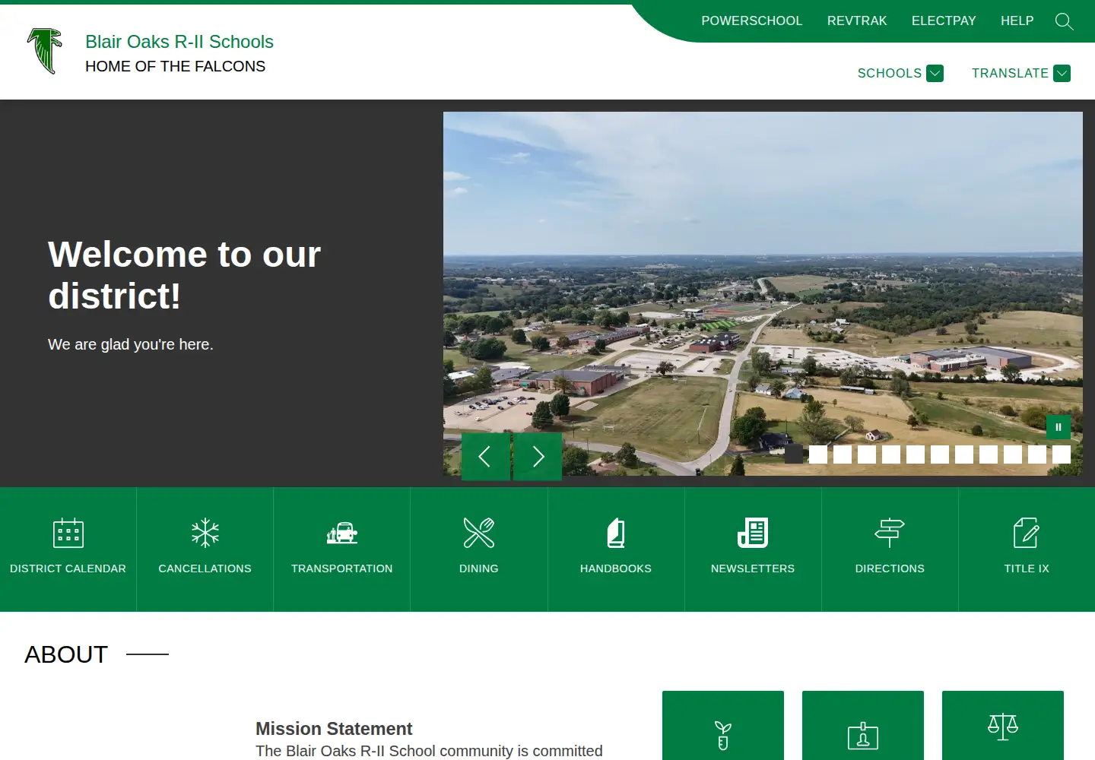Select the second slide indicator square

point(818,454)
